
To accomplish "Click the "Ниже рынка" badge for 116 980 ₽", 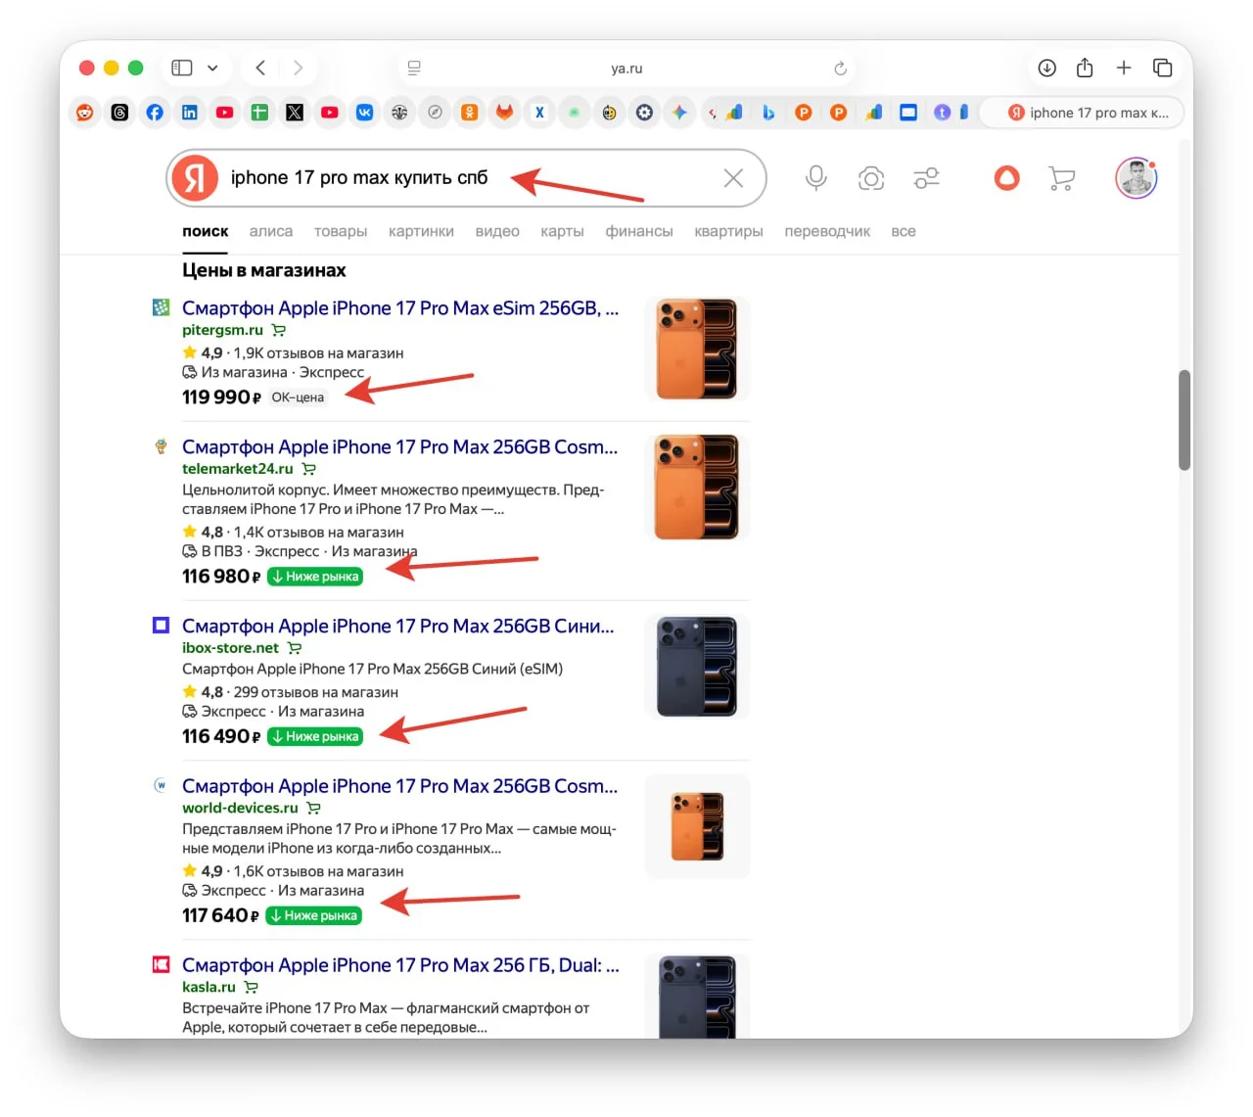I will (315, 577).
